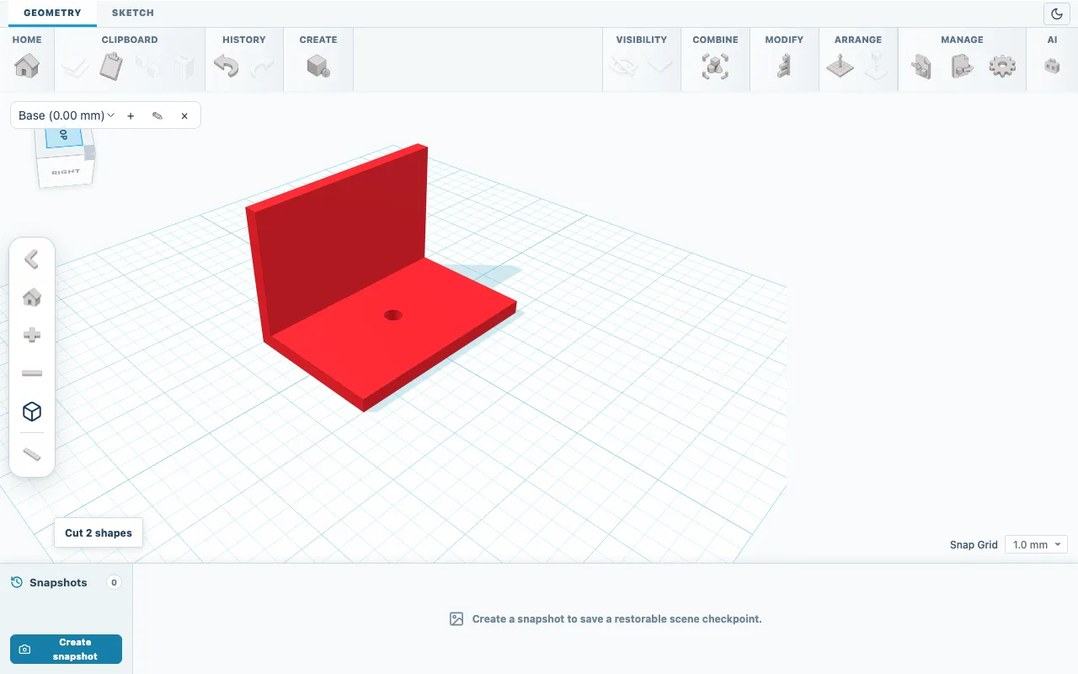Screen dimensions: 1078x674
Task: Open the settings gear under Manage
Action: pos(1002,66)
